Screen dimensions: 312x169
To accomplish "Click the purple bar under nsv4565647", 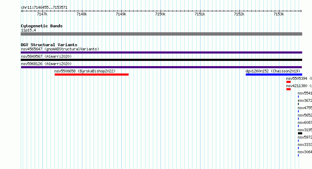I will click(161, 52).
